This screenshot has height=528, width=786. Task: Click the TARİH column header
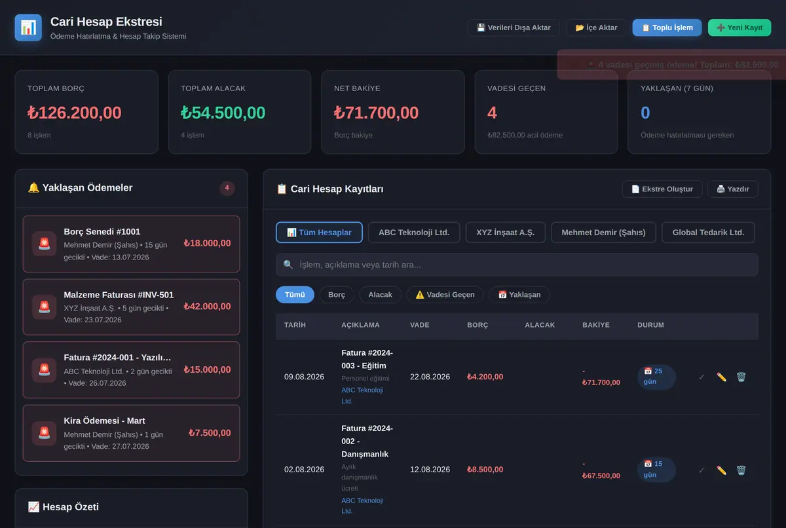[295, 325]
